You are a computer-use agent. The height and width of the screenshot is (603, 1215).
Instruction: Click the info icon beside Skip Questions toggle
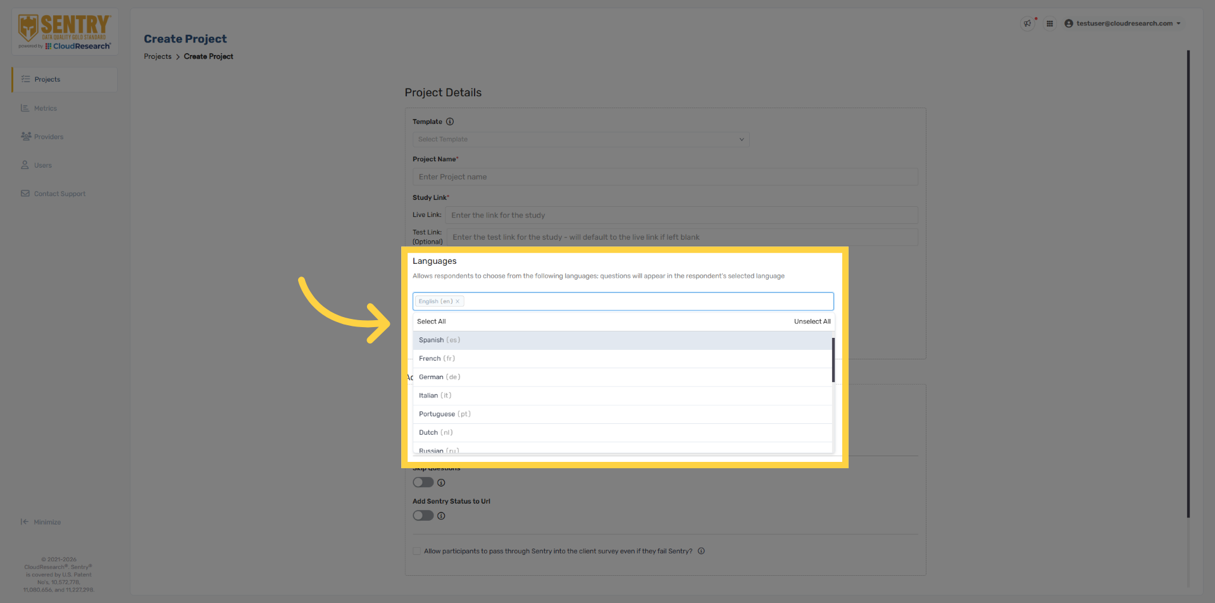tap(441, 483)
